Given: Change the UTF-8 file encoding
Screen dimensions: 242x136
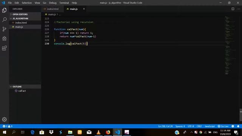Looking at the screenshot, I should pos(191,126).
